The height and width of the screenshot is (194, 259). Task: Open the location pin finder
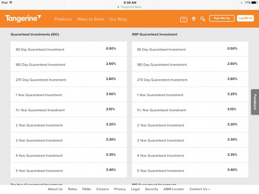193,19
